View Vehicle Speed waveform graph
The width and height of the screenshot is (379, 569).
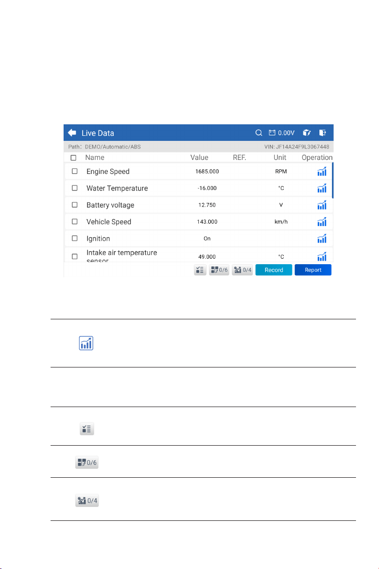[322, 222]
